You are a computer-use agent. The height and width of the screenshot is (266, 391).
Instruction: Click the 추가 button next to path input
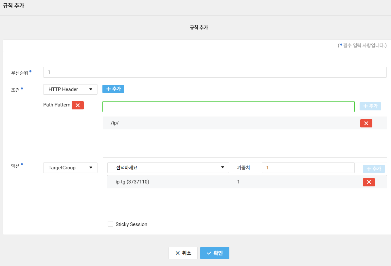tap(370, 106)
